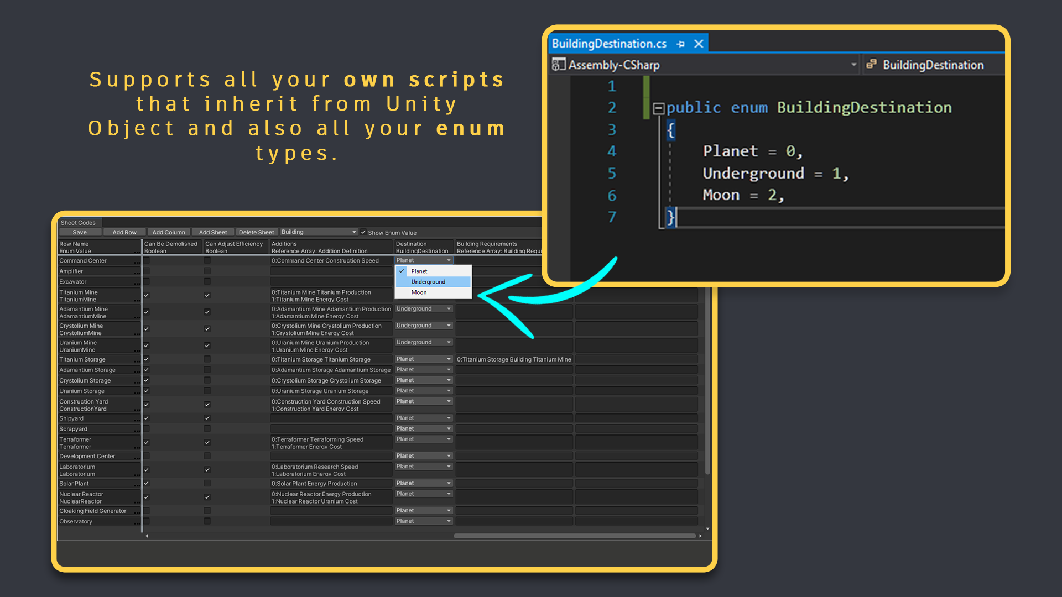Open the Assembly-CSharp project dropdown
Viewport: 1062px width, 597px height.
853,65
